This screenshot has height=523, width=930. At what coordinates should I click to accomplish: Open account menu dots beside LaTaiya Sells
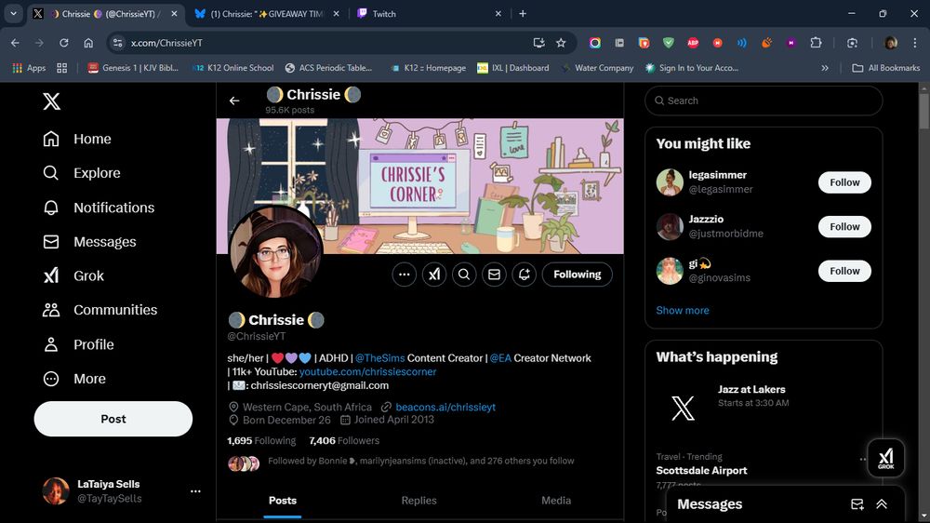tap(195, 491)
